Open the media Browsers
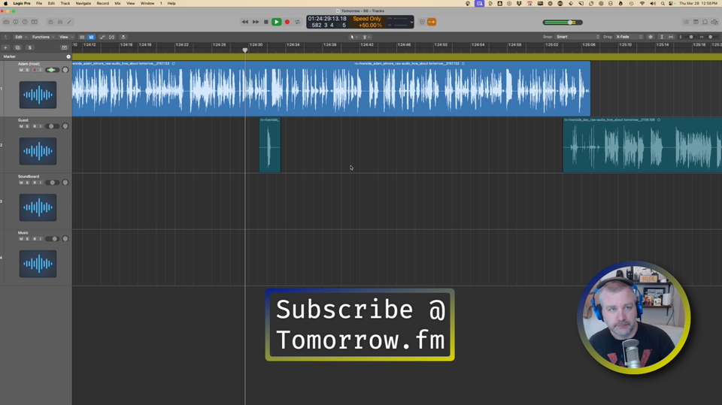 tap(714, 22)
